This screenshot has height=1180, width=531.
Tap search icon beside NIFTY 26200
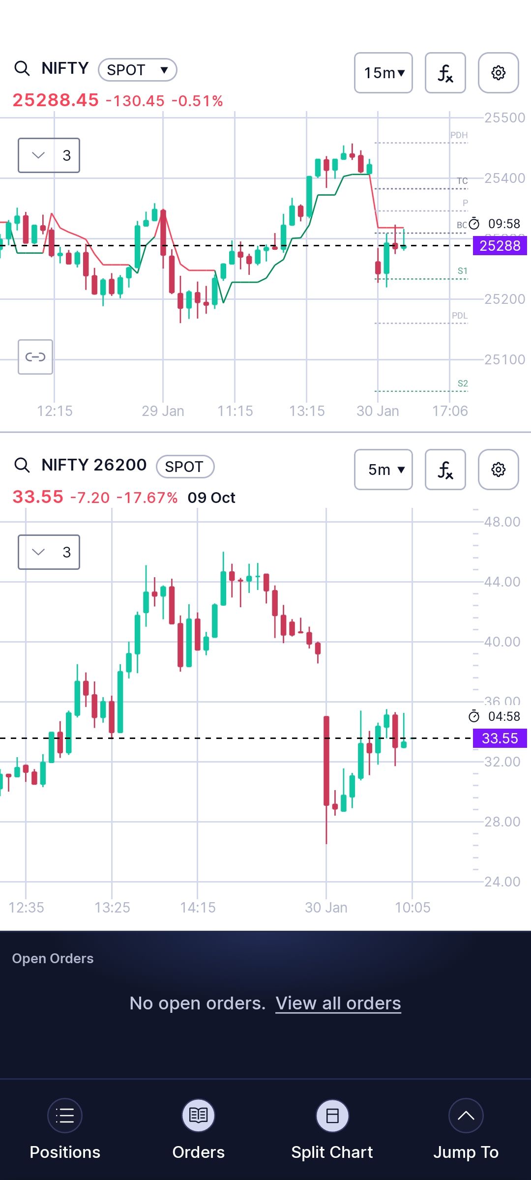click(x=22, y=465)
